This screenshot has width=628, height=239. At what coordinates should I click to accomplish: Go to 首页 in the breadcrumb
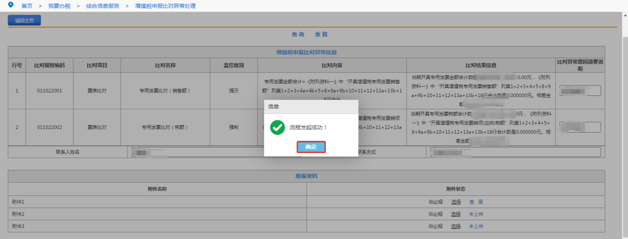27,6
